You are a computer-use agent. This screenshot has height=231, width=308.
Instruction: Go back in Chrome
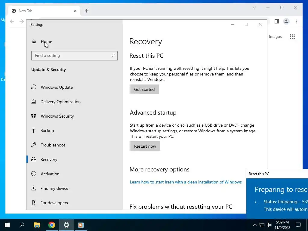click(12, 21)
